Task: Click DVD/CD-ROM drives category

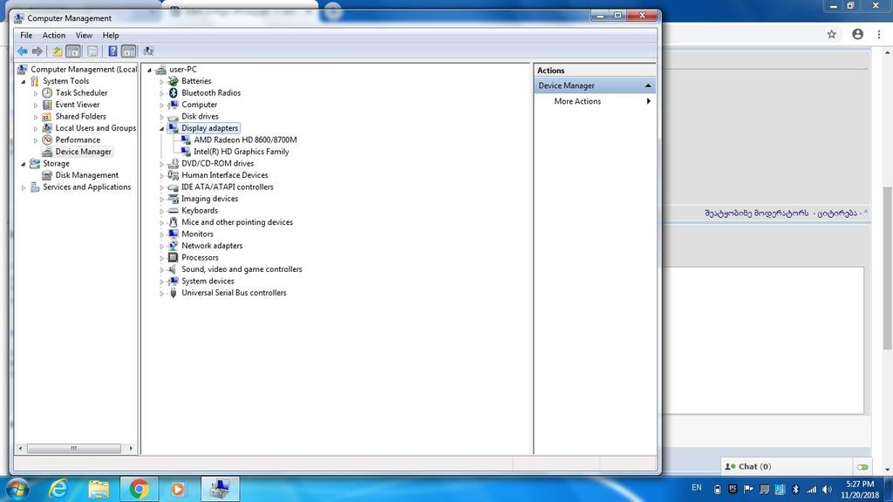Action: pyautogui.click(x=217, y=163)
